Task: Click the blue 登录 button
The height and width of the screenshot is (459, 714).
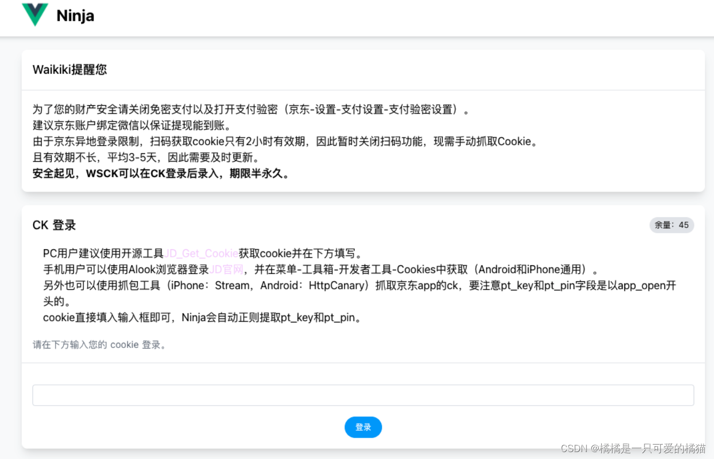Action: 363,427
